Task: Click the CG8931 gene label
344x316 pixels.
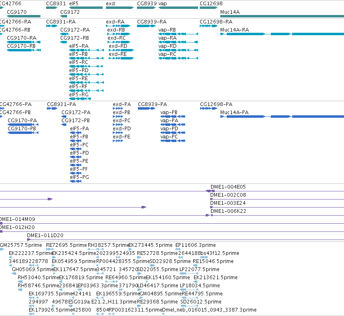Action: (x=56, y=4)
